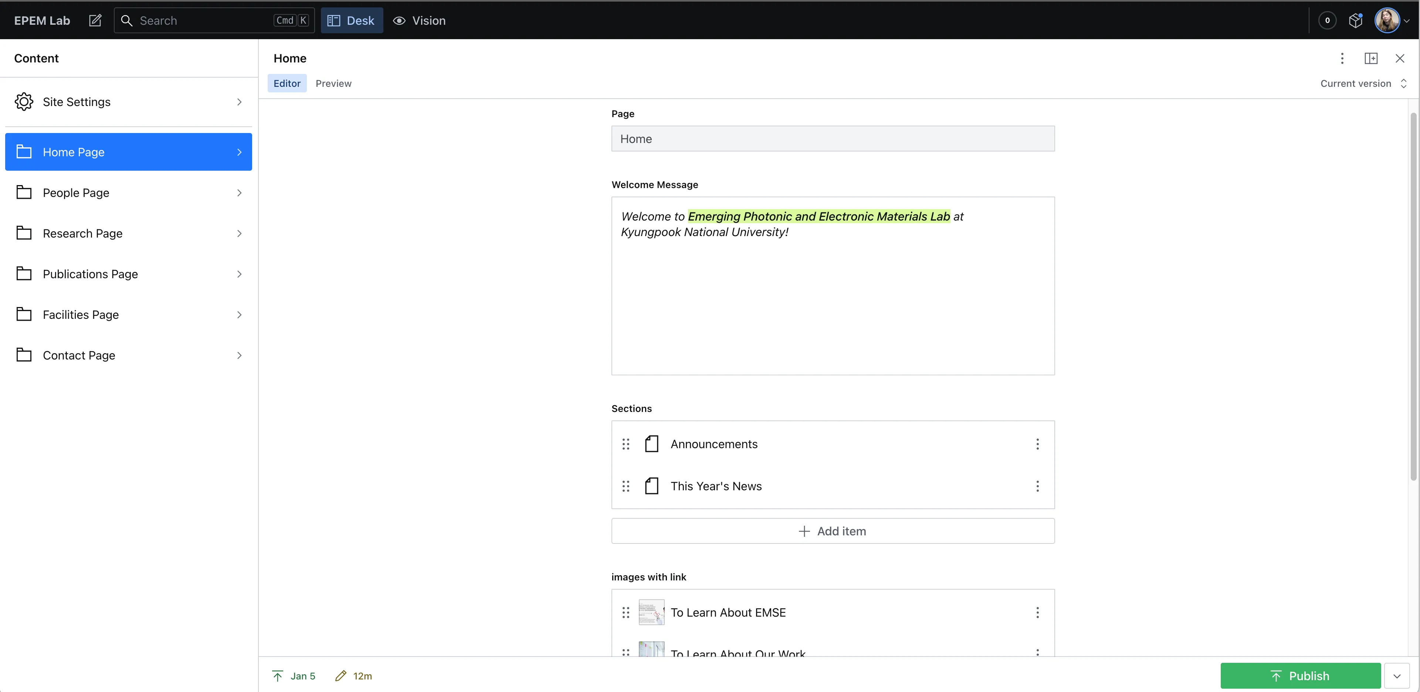This screenshot has width=1420, height=692.
Task: Open the resources package icon in navbar
Action: (x=1356, y=20)
